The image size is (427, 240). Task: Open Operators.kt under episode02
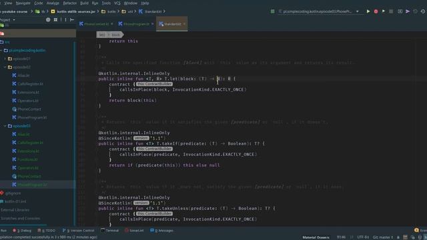point(25,101)
